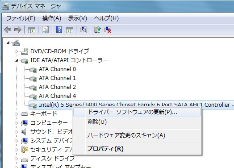Choose ドライバー ソフトウェアの更新(P)... from context menu
234x168 pixels.
coord(137,112)
